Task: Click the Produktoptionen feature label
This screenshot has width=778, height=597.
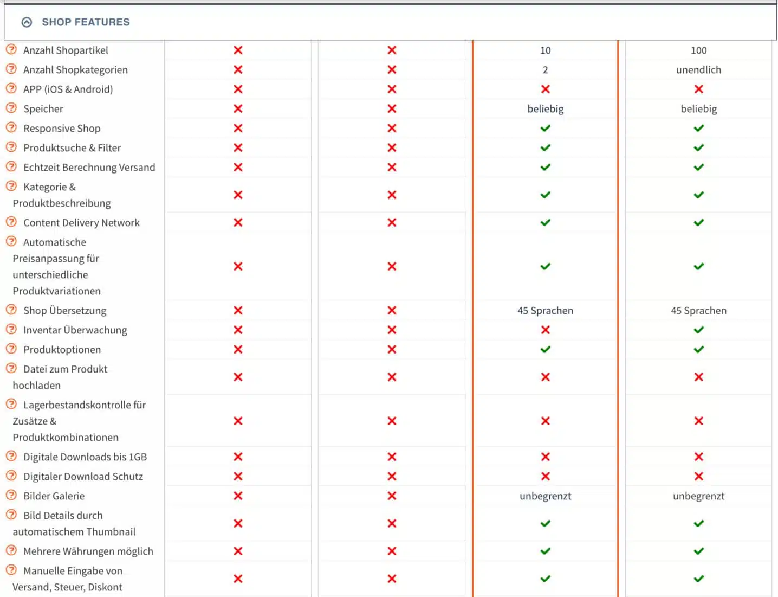Action: click(x=62, y=350)
